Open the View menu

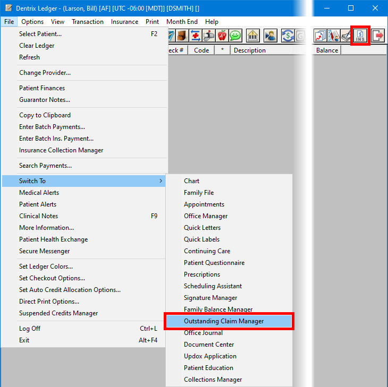[57, 22]
